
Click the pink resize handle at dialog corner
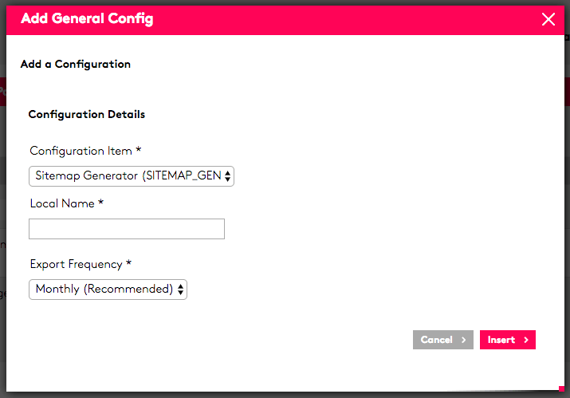[561, 388]
